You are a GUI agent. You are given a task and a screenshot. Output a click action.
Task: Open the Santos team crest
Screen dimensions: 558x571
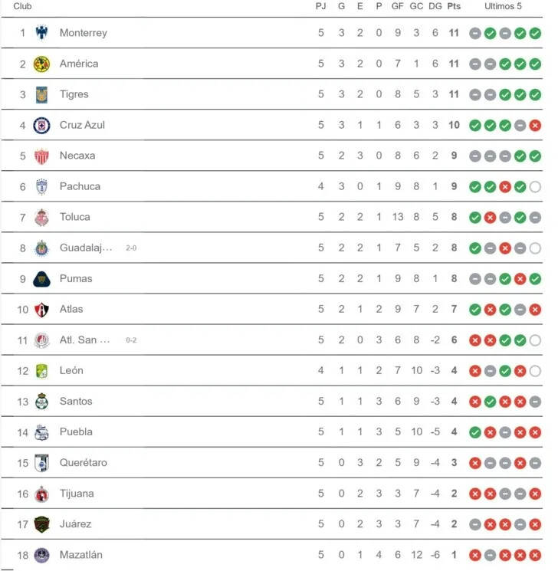click(x=41, y=402)
